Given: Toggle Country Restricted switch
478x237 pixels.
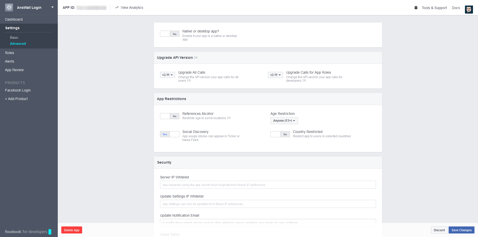Looking at the screenshot, I should point(280,134).
